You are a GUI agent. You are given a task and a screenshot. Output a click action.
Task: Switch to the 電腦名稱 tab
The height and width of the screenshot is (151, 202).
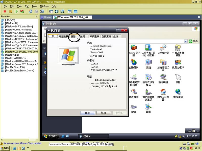point(63,36)
